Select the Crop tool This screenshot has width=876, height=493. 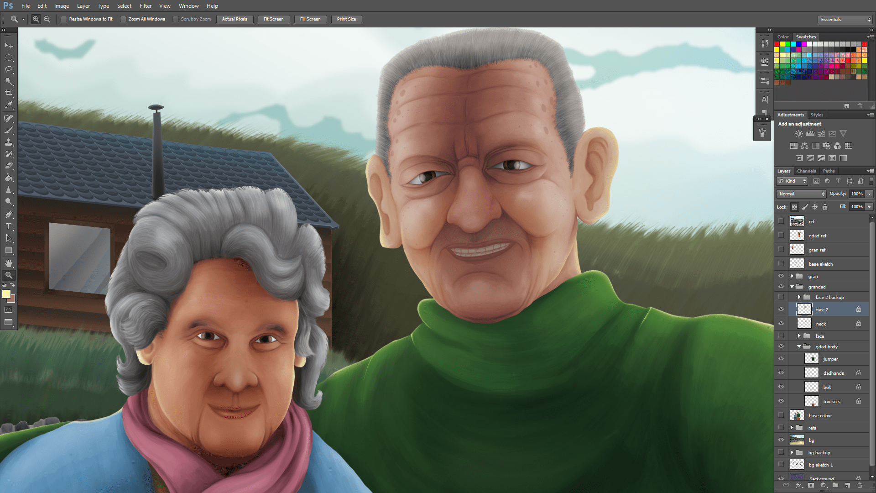[9, 93]
